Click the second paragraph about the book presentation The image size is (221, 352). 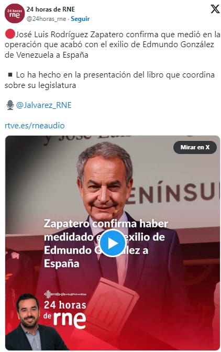coord(110,80)
